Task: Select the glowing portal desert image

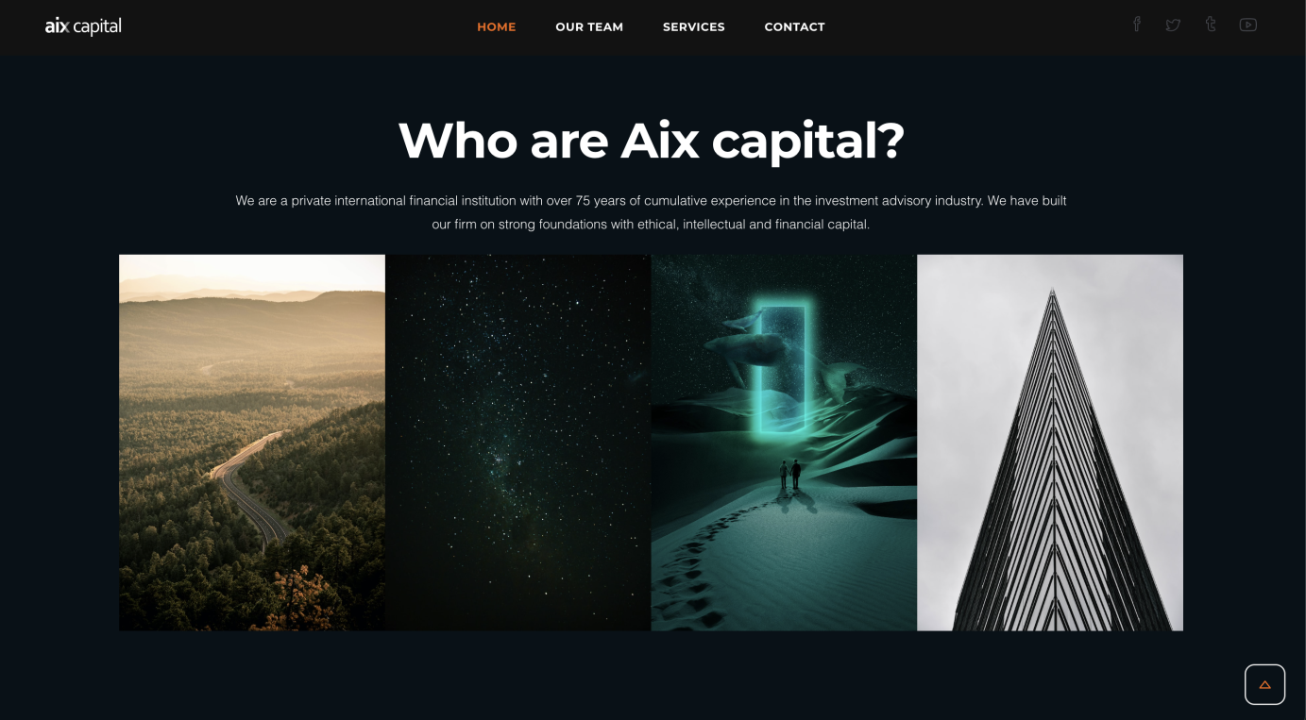Action: tap(784, 443)
